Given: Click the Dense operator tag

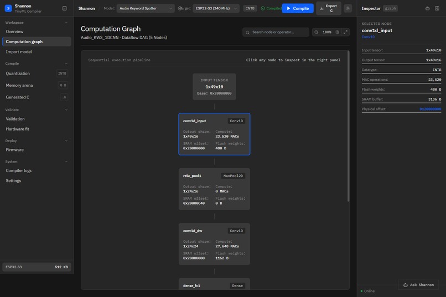Looking at the screenshot, I should 237,285.
